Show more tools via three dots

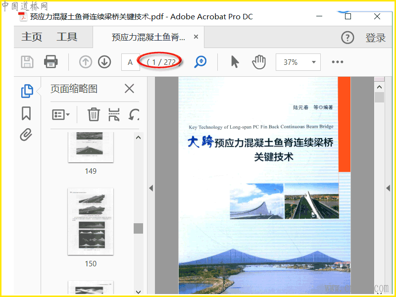point(338,62)
